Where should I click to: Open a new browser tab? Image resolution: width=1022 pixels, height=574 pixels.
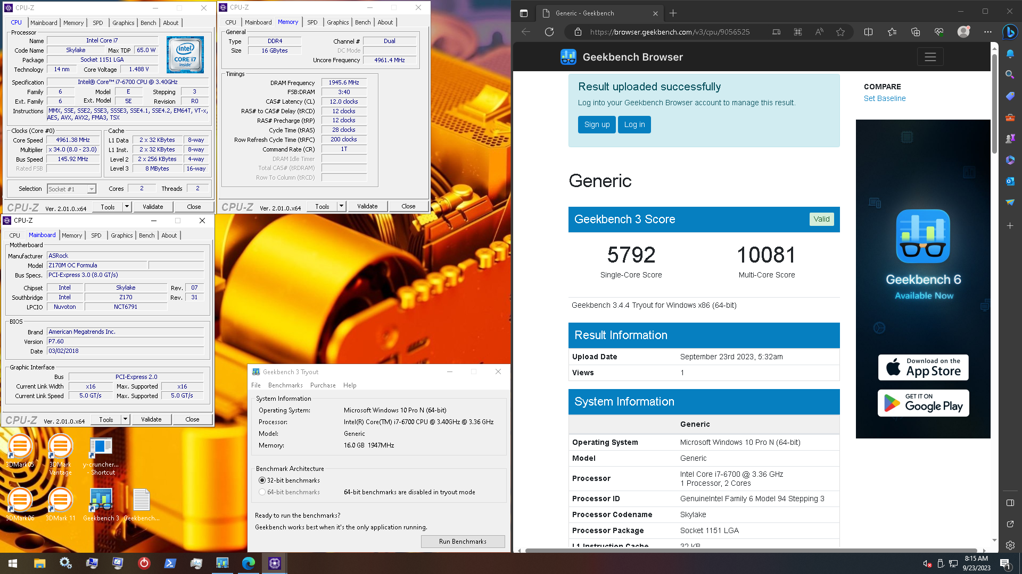(x=673, y=13)
